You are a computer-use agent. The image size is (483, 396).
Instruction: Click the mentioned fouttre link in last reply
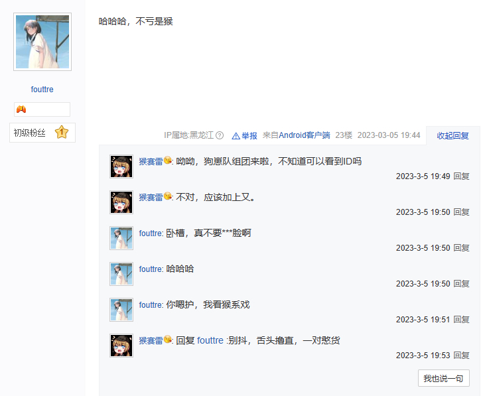coord(210,340)
